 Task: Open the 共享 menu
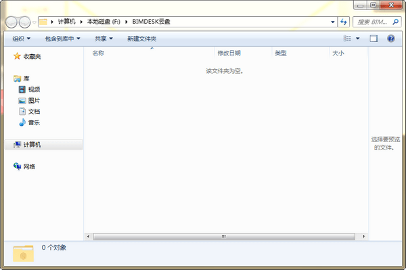click(x=104, y=39)
